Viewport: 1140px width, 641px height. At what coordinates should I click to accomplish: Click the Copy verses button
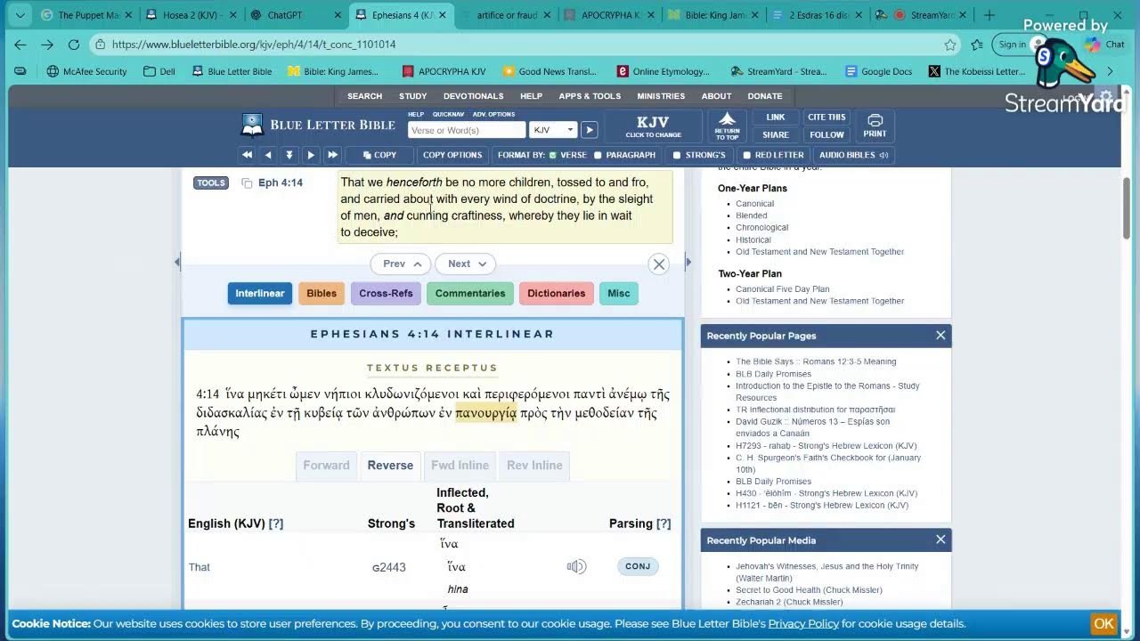point(379,155)
